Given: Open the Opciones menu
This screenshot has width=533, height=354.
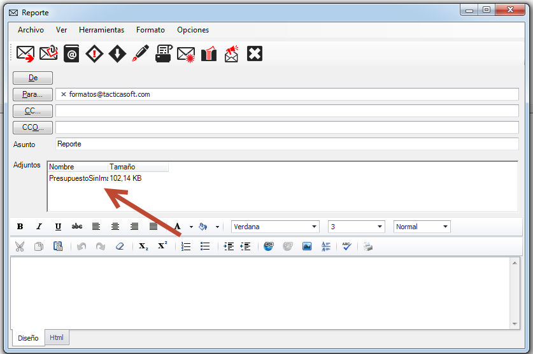Looking at the screenshot, I should point(193,30).
